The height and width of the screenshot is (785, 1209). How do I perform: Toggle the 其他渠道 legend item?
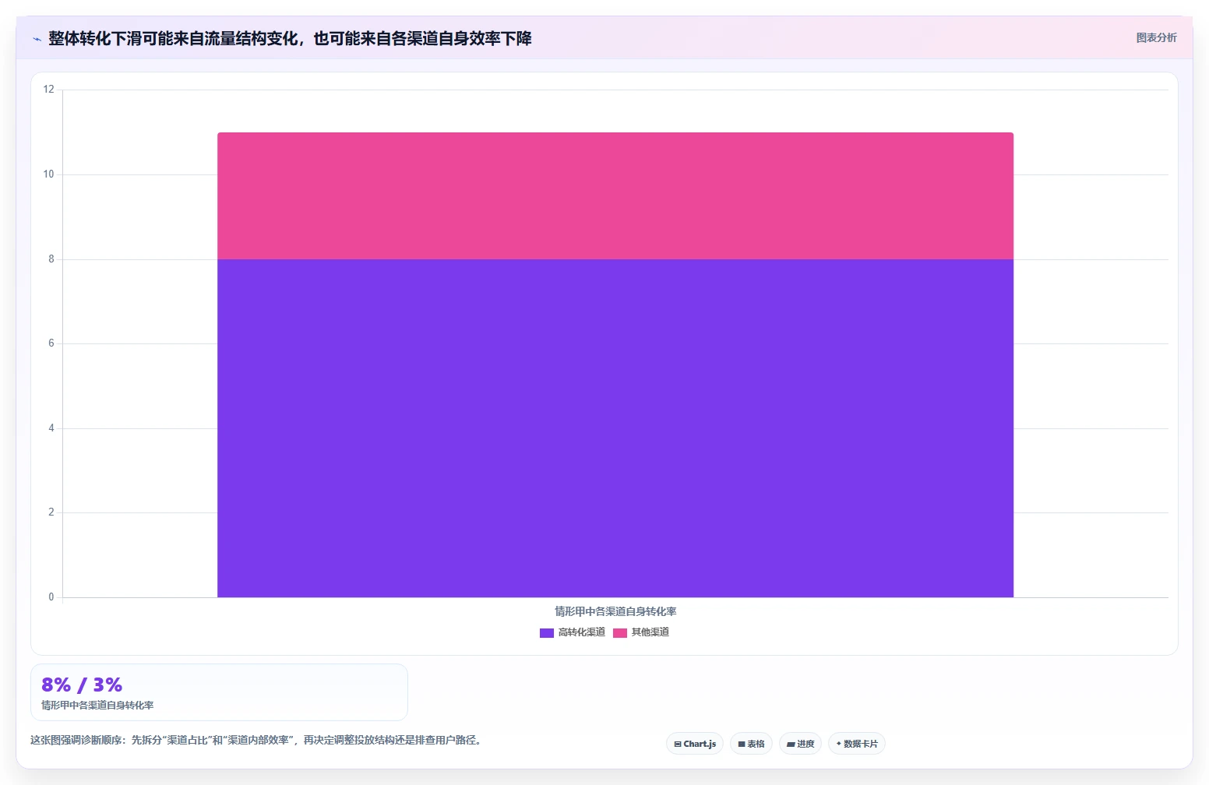[641, 632]
